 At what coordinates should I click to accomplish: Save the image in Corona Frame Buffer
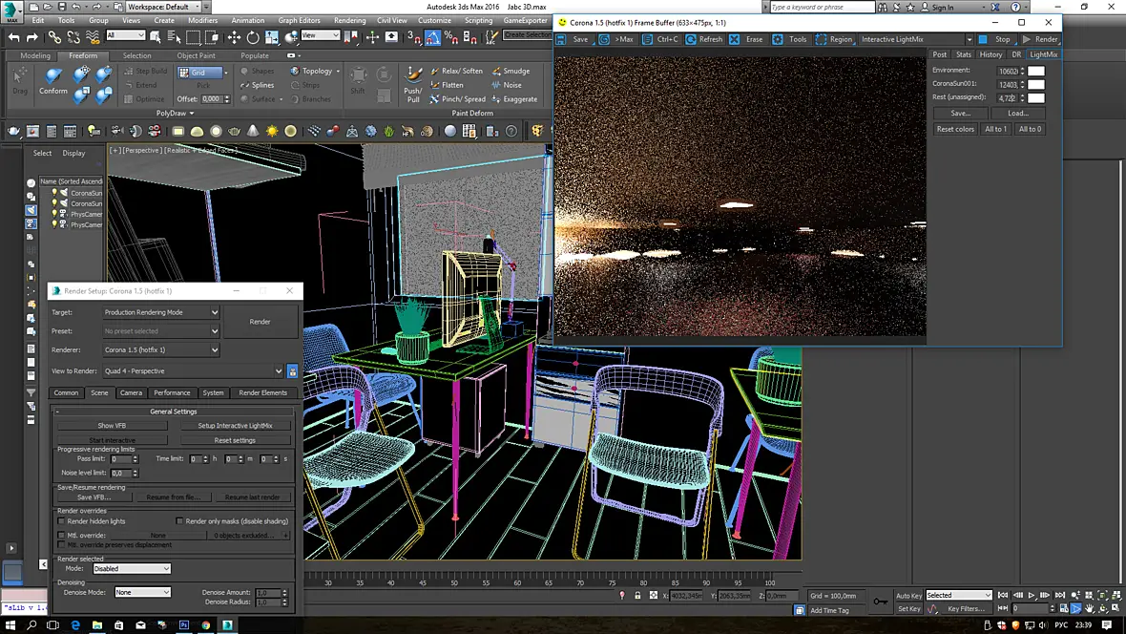tap(573, 39)
